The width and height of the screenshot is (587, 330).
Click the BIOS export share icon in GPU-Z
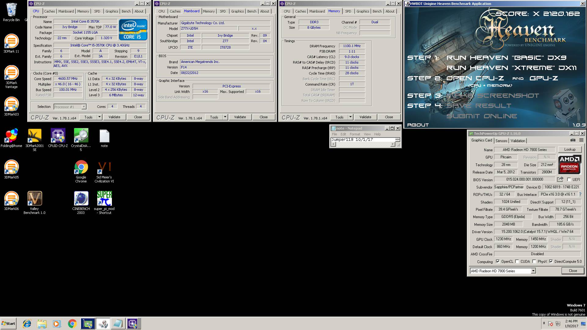(x=560, y=179)
